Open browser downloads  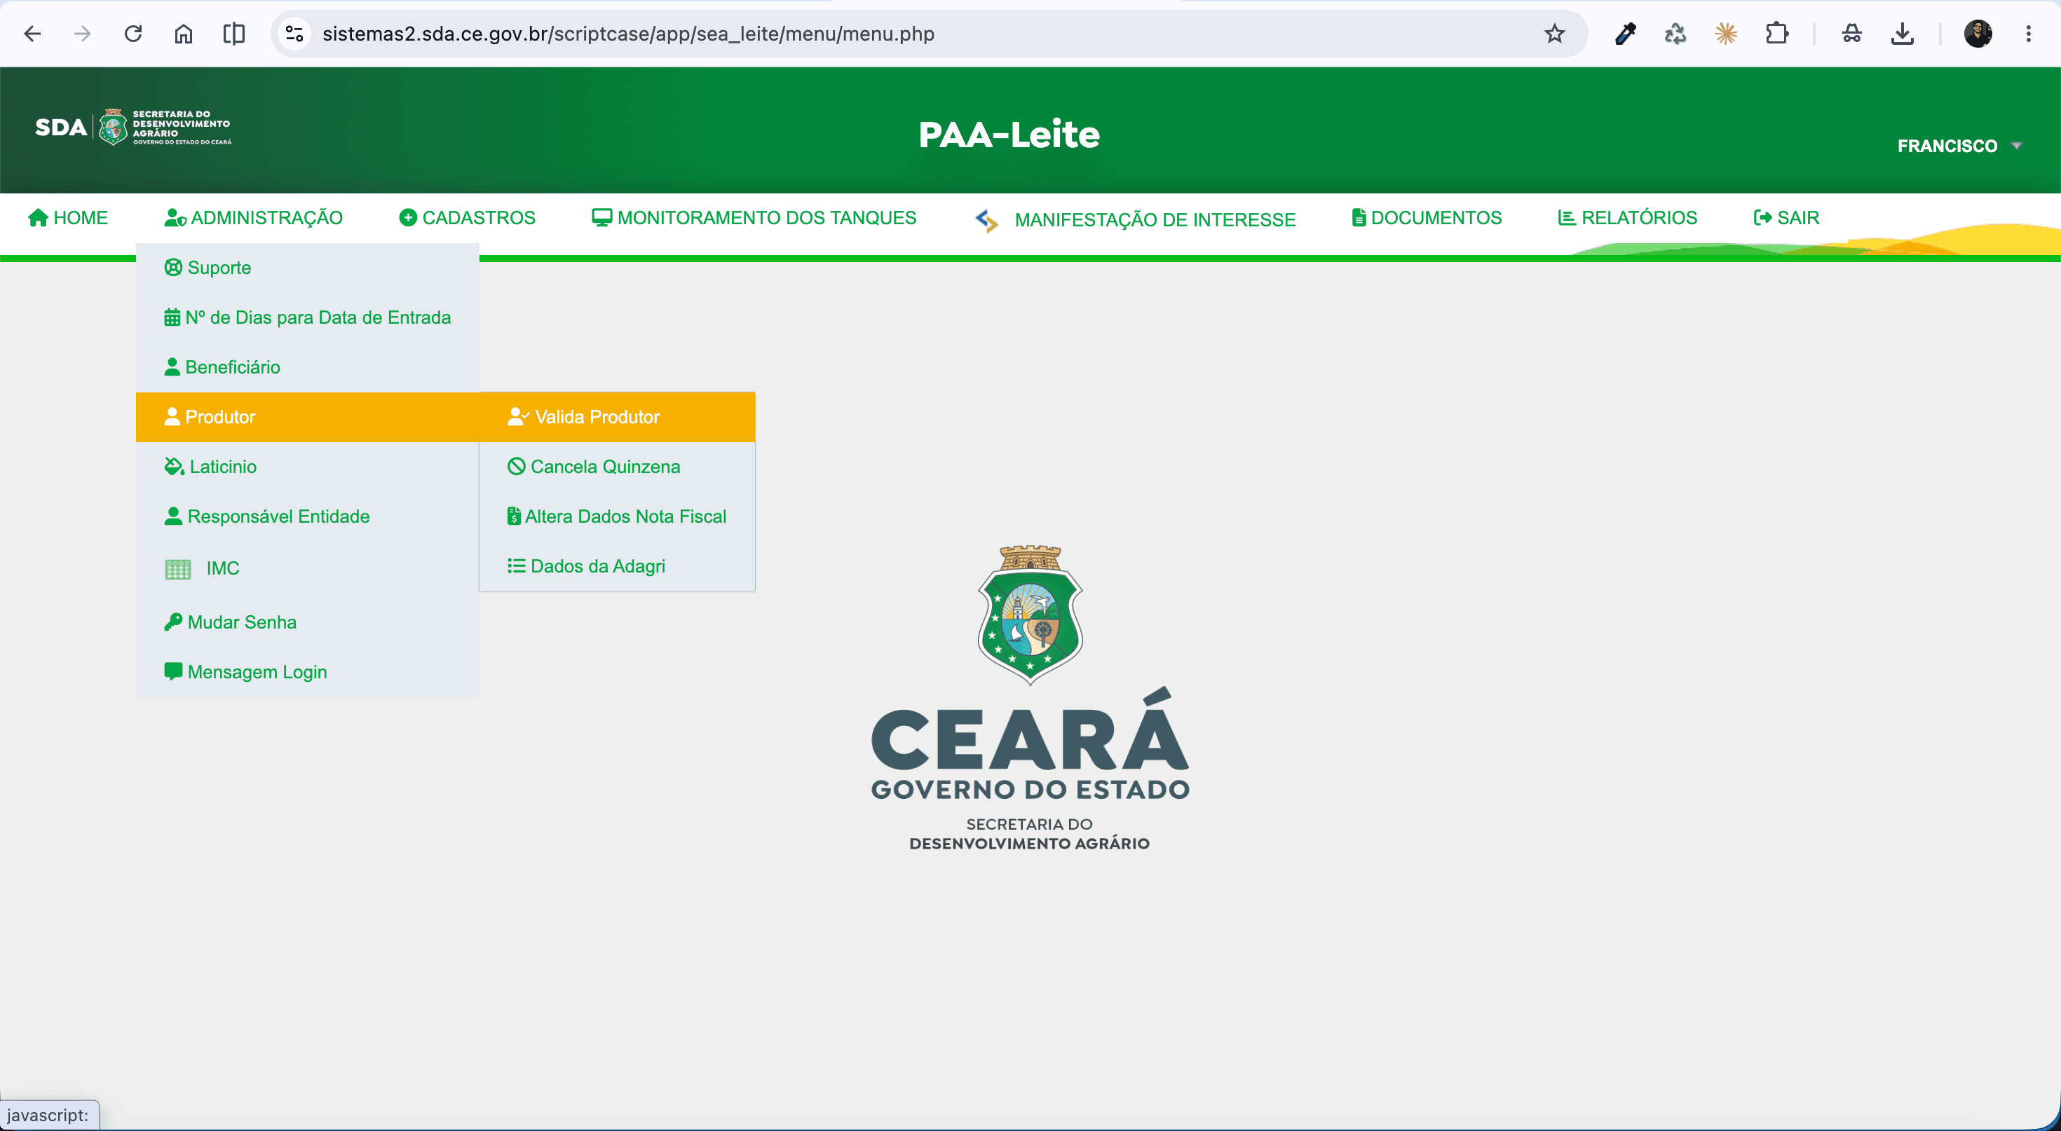click(x=1902, y=34)
